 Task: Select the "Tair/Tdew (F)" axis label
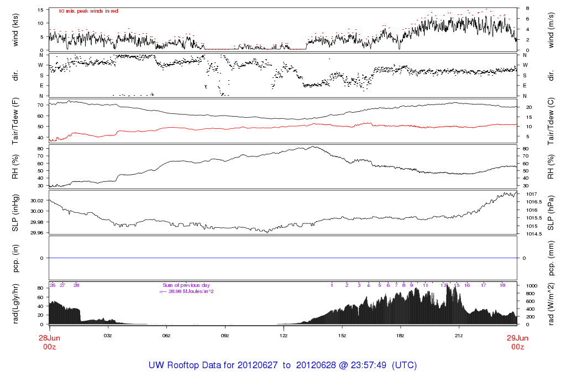[16, 121]
